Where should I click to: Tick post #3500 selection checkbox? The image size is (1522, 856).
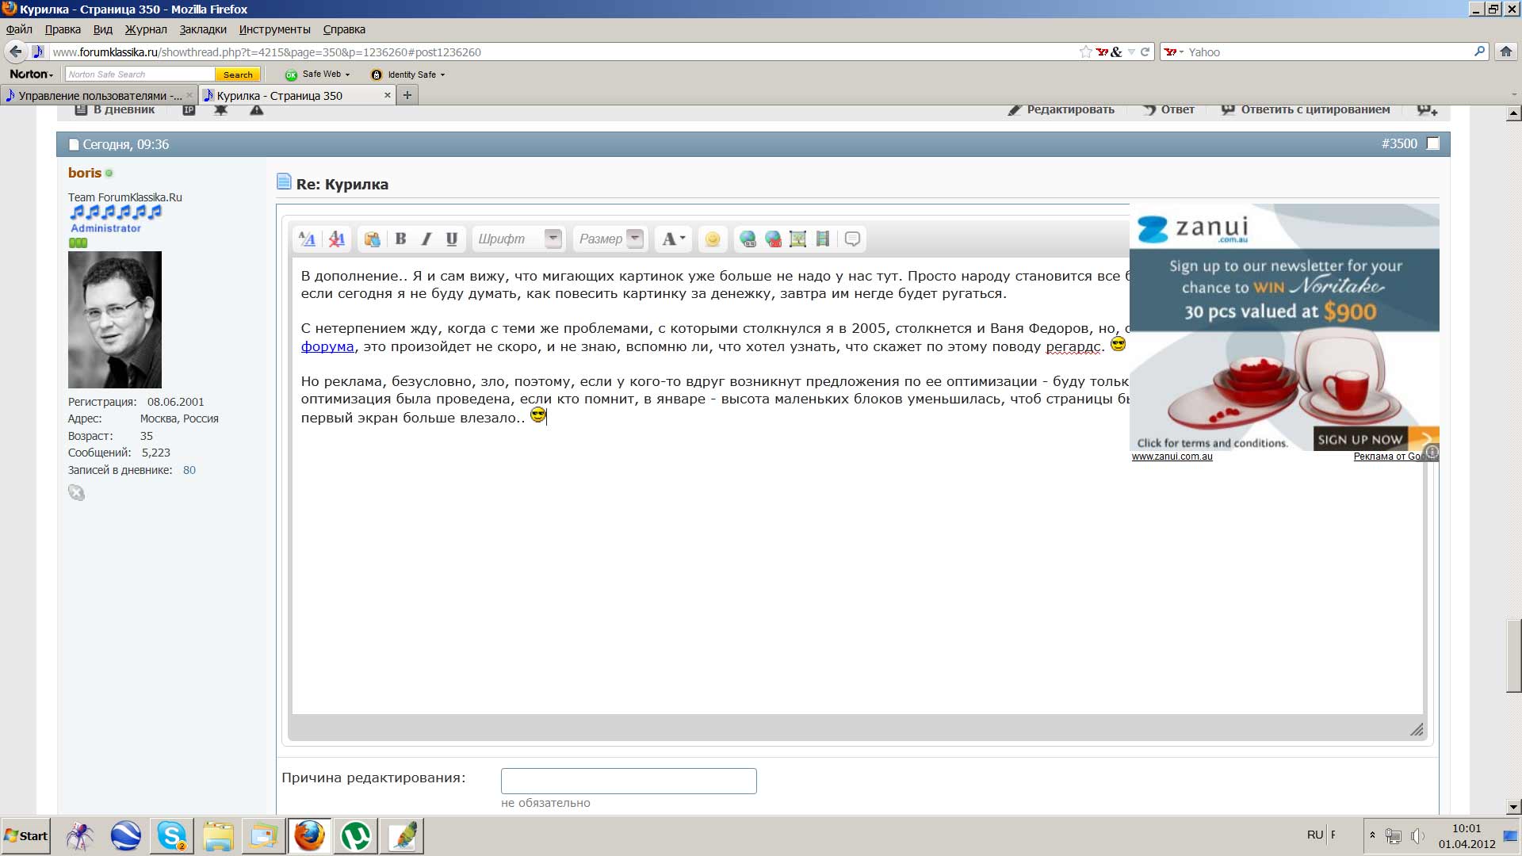click(1432, 143)
